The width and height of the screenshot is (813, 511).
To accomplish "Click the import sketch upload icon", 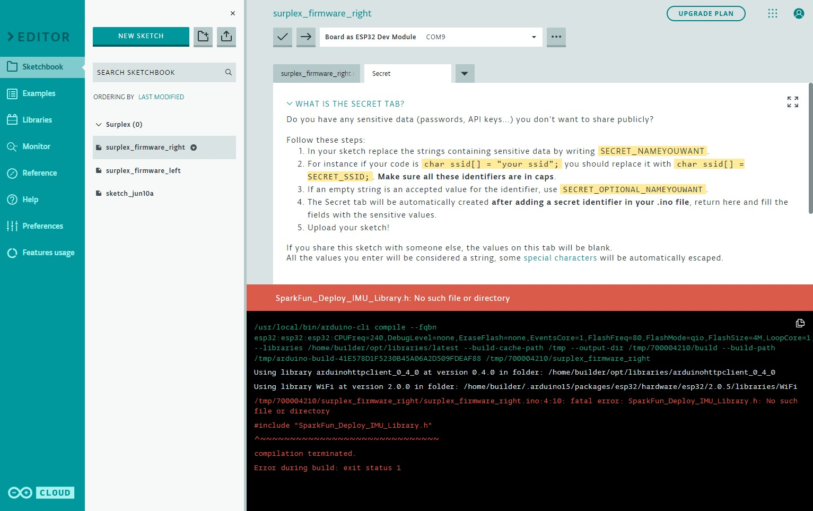I will [x=226, y=37].
